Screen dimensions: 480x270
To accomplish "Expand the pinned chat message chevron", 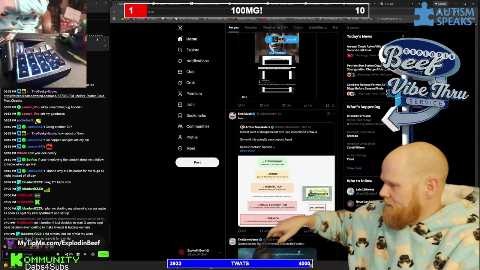I will pyautogui.click(x=105, y=46).
